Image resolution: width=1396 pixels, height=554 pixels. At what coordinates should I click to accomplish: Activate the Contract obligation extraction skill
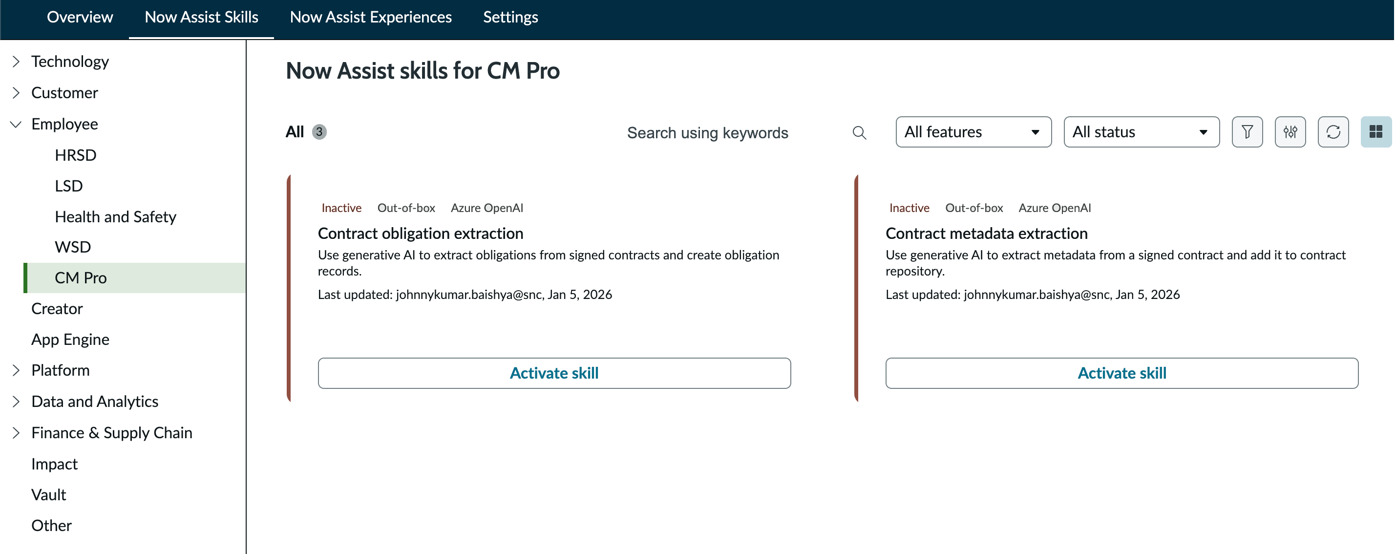[x=554, y=373]
